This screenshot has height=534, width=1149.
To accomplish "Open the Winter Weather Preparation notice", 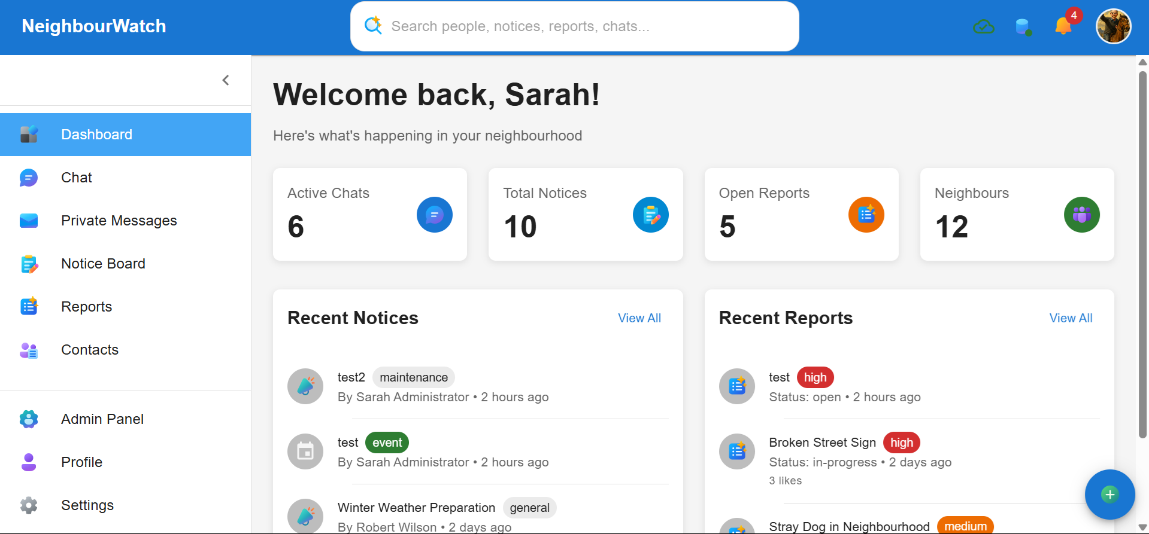I will click(417, 508).
